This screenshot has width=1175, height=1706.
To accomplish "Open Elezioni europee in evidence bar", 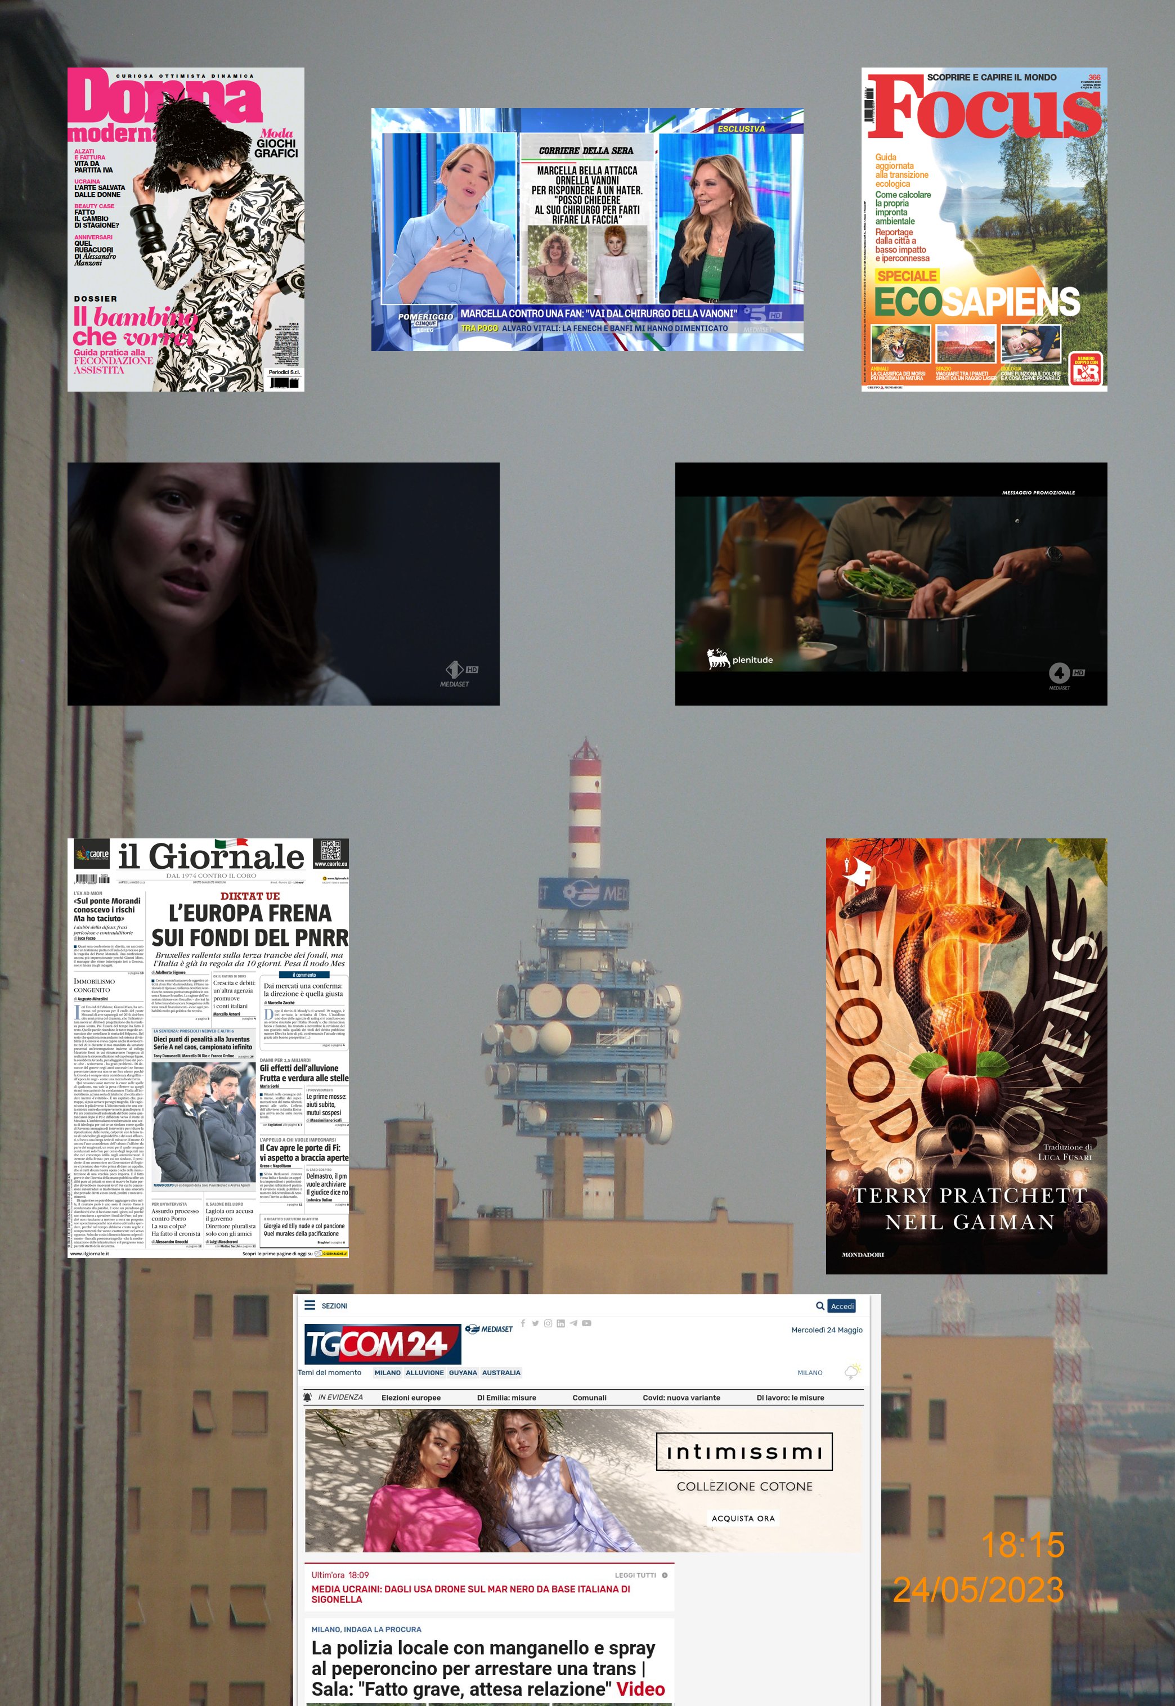I will coord(411,1398).
